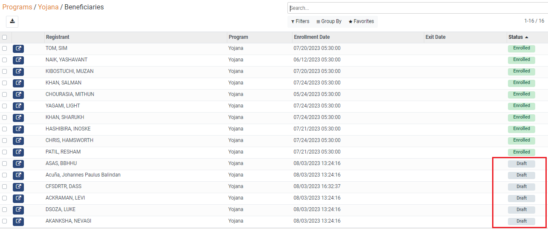
Task: Open record icon for AKANKSHA, NEVAGI
Action: (18, 221)
